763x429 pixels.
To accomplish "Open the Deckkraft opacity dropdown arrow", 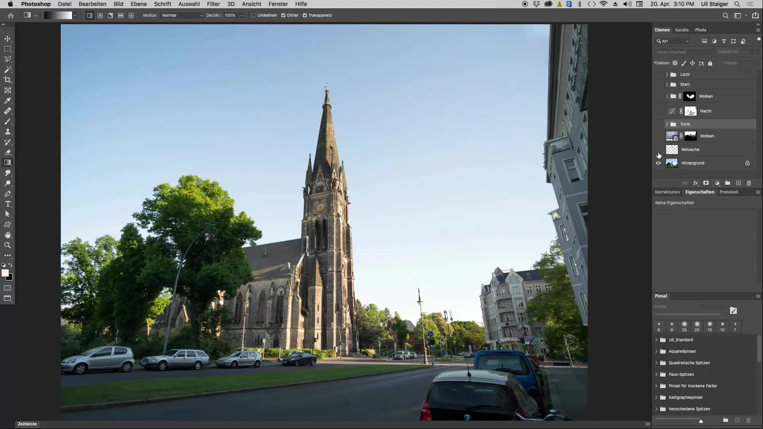I will (241, 15).
